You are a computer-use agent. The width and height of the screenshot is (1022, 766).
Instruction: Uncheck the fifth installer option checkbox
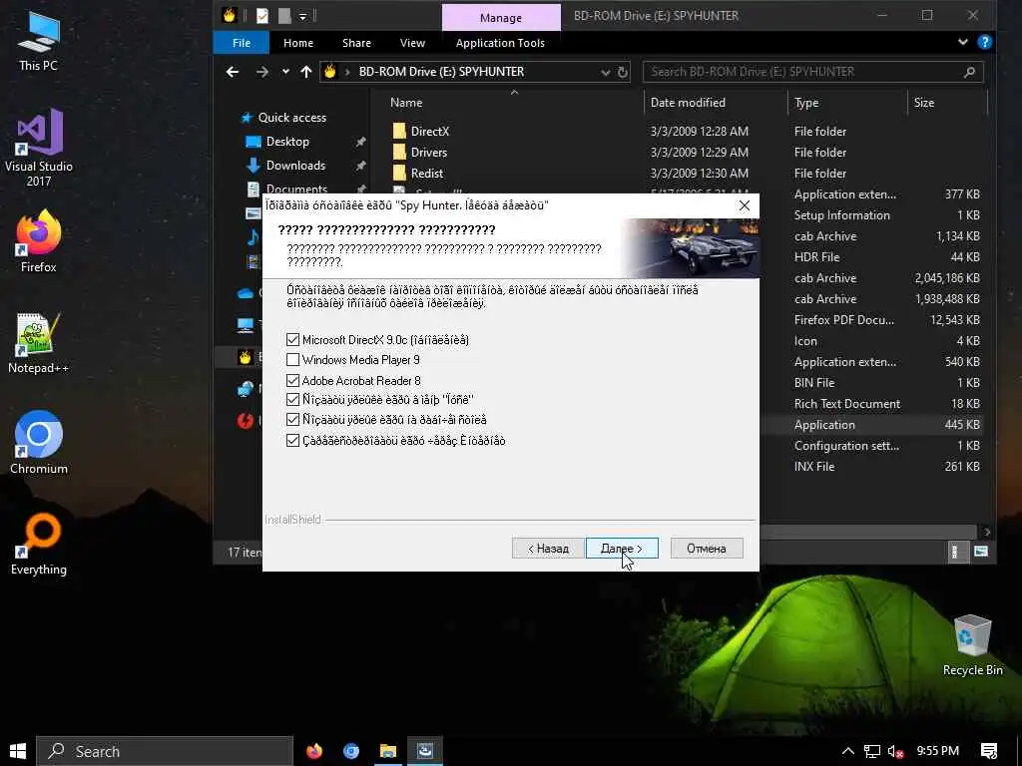(292, 420)
